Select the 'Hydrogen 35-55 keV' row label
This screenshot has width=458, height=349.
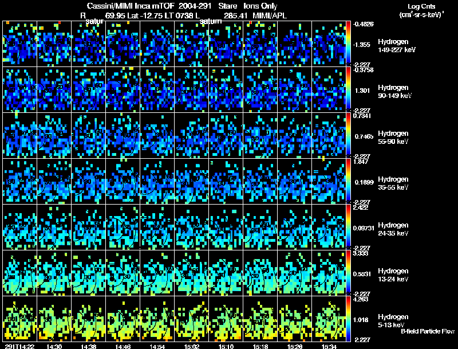[x=393, y=183]
